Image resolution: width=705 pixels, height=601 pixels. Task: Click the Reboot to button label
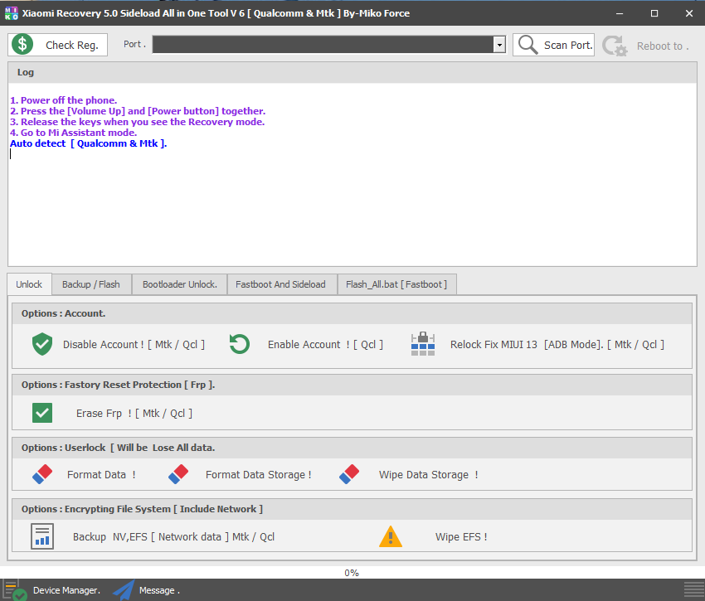point(663,46)
